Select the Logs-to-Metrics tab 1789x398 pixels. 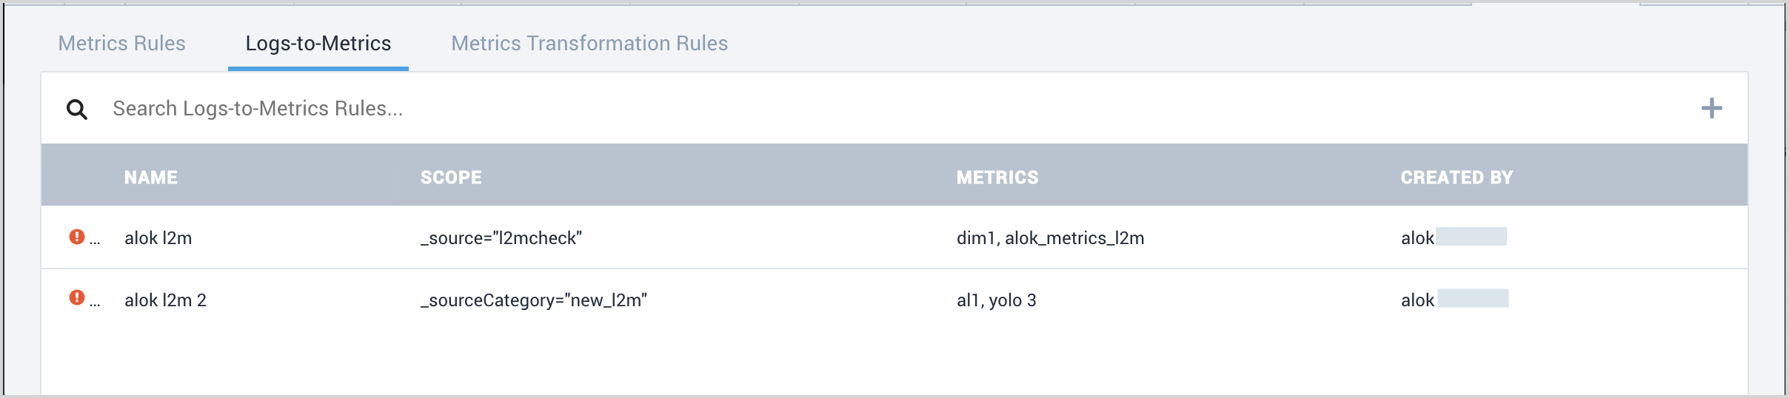tap(318, 44)
